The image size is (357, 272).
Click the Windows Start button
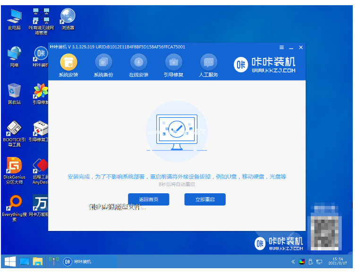point(9,262)
